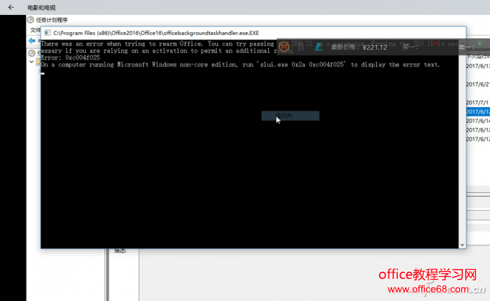This screenshot has width=490, height=301.
Task: Click the 卖一 label in overlay
Action: 466,47
